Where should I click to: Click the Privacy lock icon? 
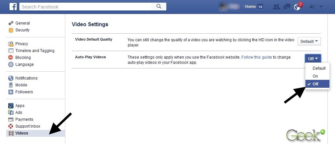11,44
